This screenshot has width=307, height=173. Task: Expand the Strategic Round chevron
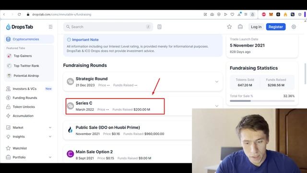point(217,81)
